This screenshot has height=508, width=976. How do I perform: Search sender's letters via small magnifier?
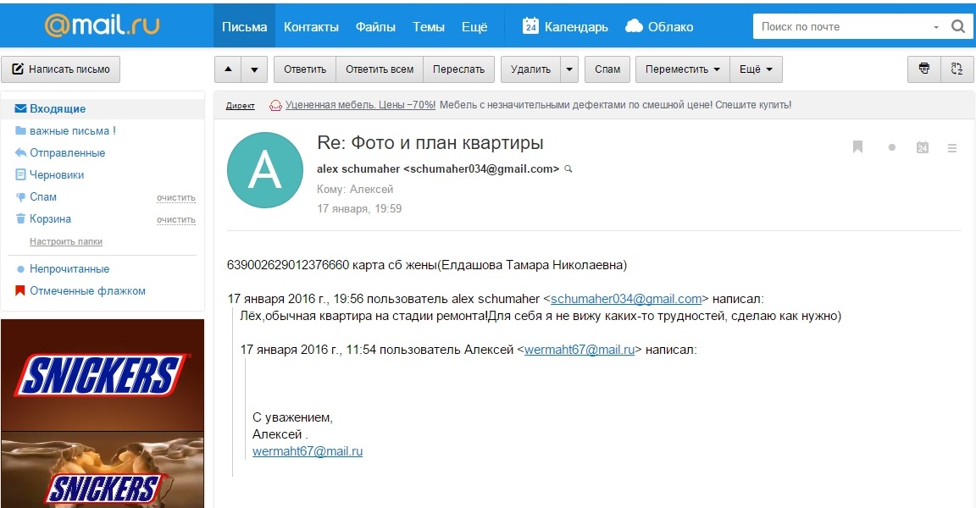tap(568, 169)
